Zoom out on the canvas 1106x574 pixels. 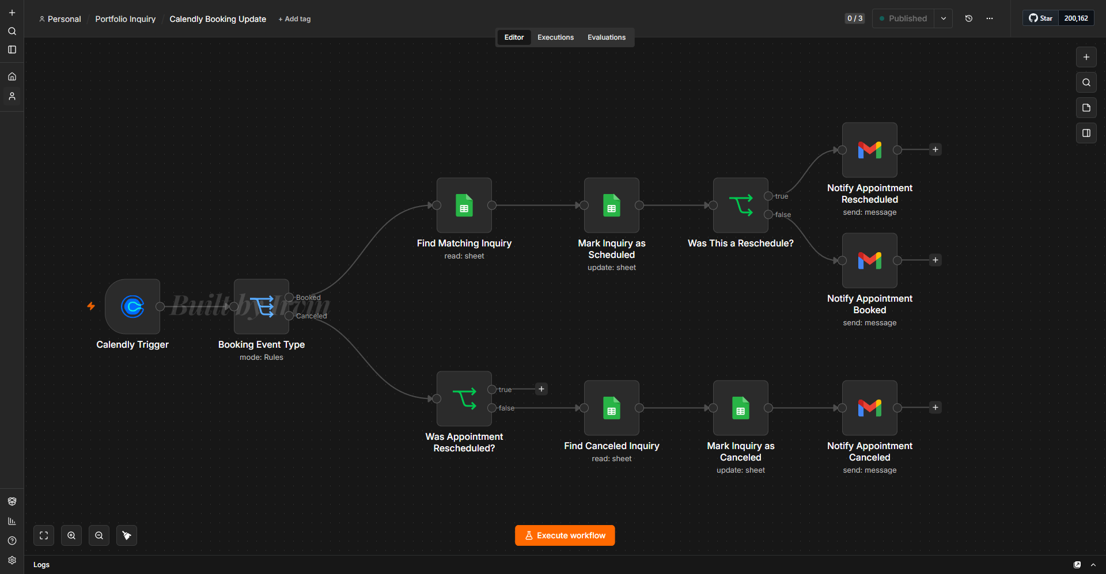pos(99,535)
